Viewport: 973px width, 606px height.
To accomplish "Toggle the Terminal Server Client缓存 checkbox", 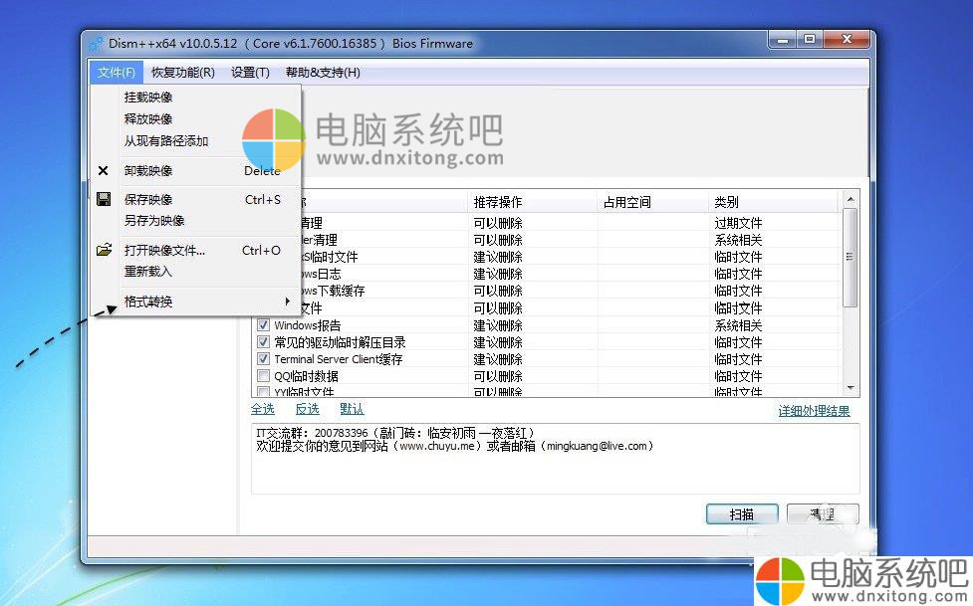I will pos(263,359).
